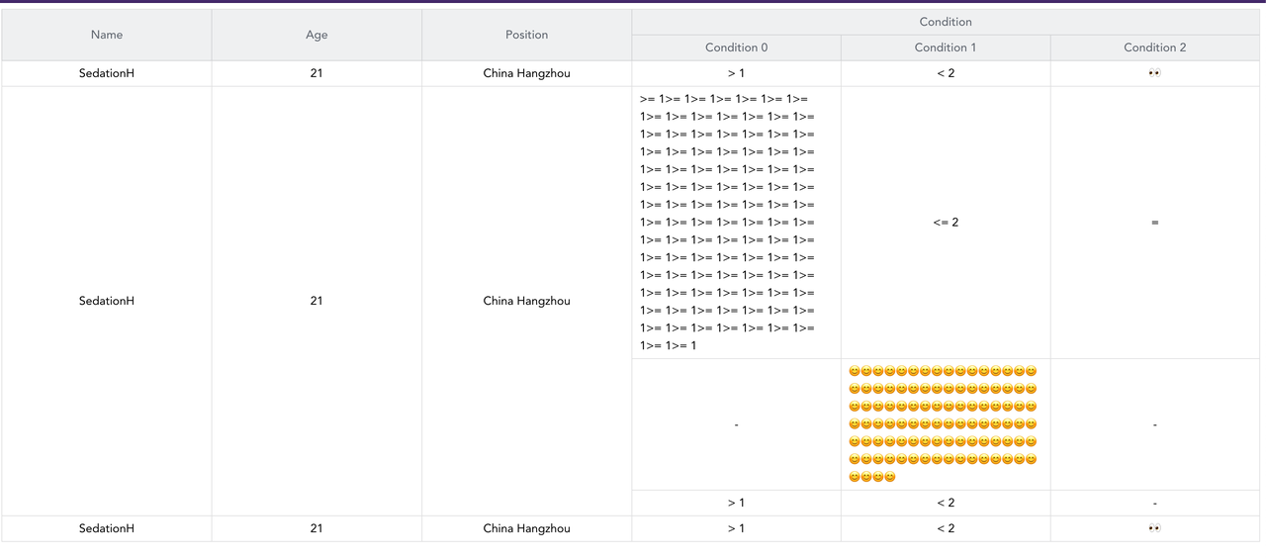Click the age 21 in the last row
Viewport: 1266px width, 558px height.
pyautogui.click(x=316, y=528)
